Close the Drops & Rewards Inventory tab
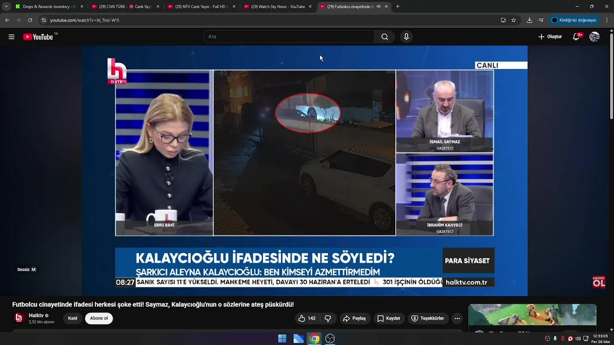 tap(82, 7)
